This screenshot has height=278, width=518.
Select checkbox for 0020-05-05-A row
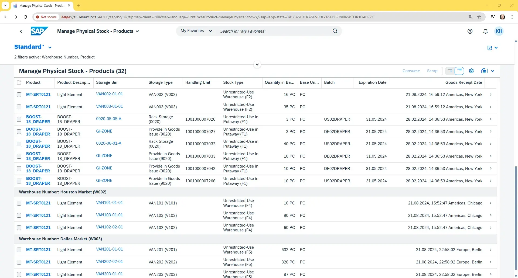pyautogui.click(x=19, y=119)
